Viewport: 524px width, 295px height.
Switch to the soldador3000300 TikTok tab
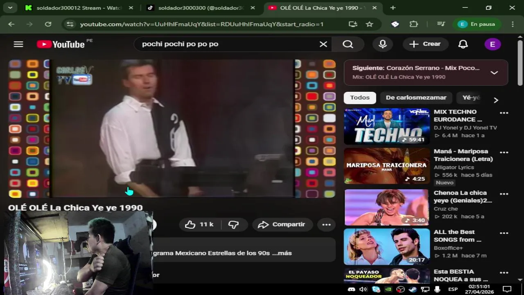[201, 8]
